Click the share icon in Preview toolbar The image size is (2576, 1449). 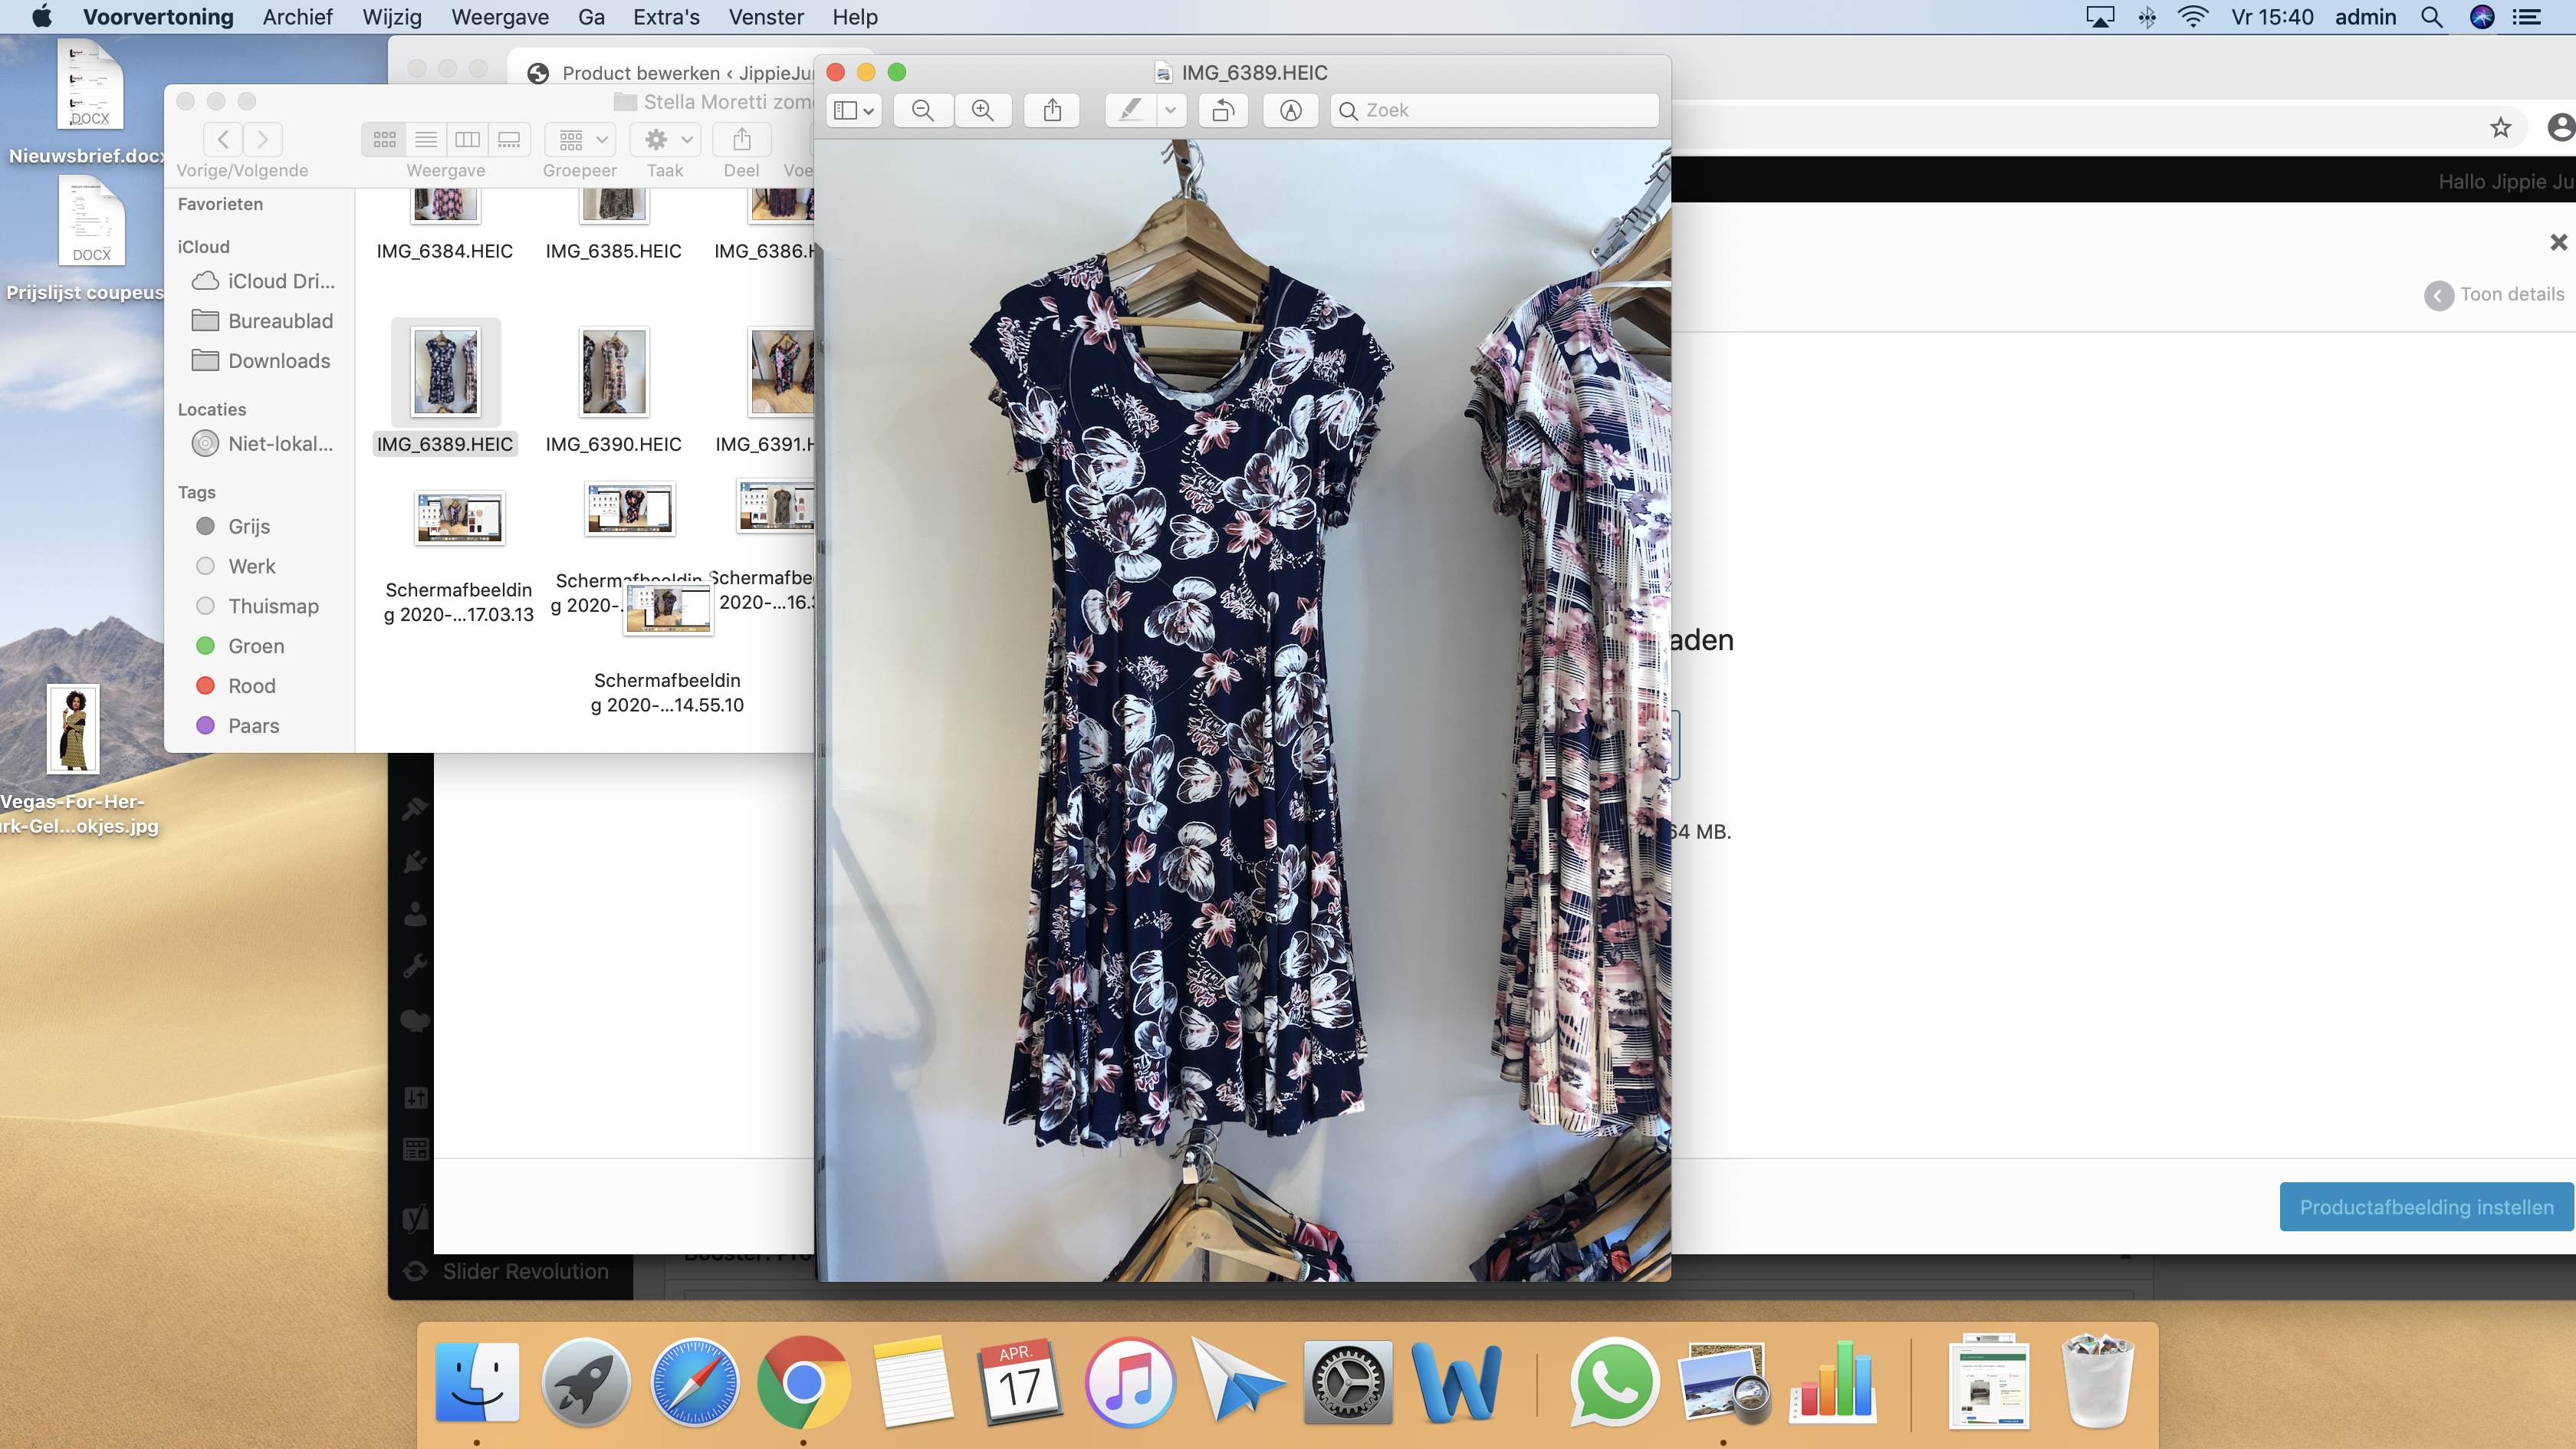tap(1052, 110)
